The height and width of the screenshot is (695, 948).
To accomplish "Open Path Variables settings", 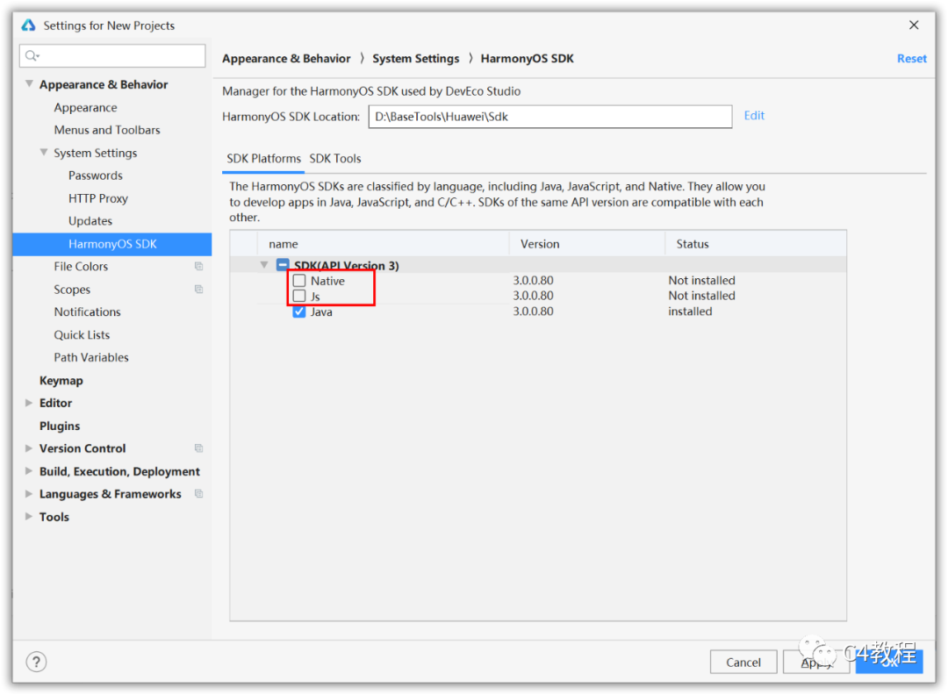I will click(91, 357).
